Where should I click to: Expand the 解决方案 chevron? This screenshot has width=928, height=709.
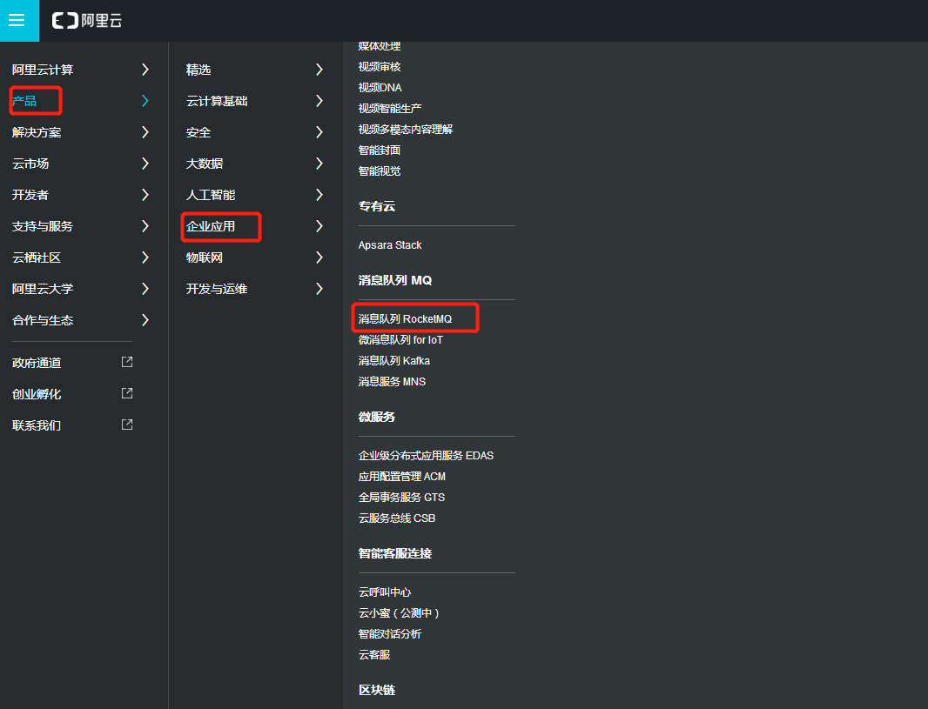coord(145,132)
